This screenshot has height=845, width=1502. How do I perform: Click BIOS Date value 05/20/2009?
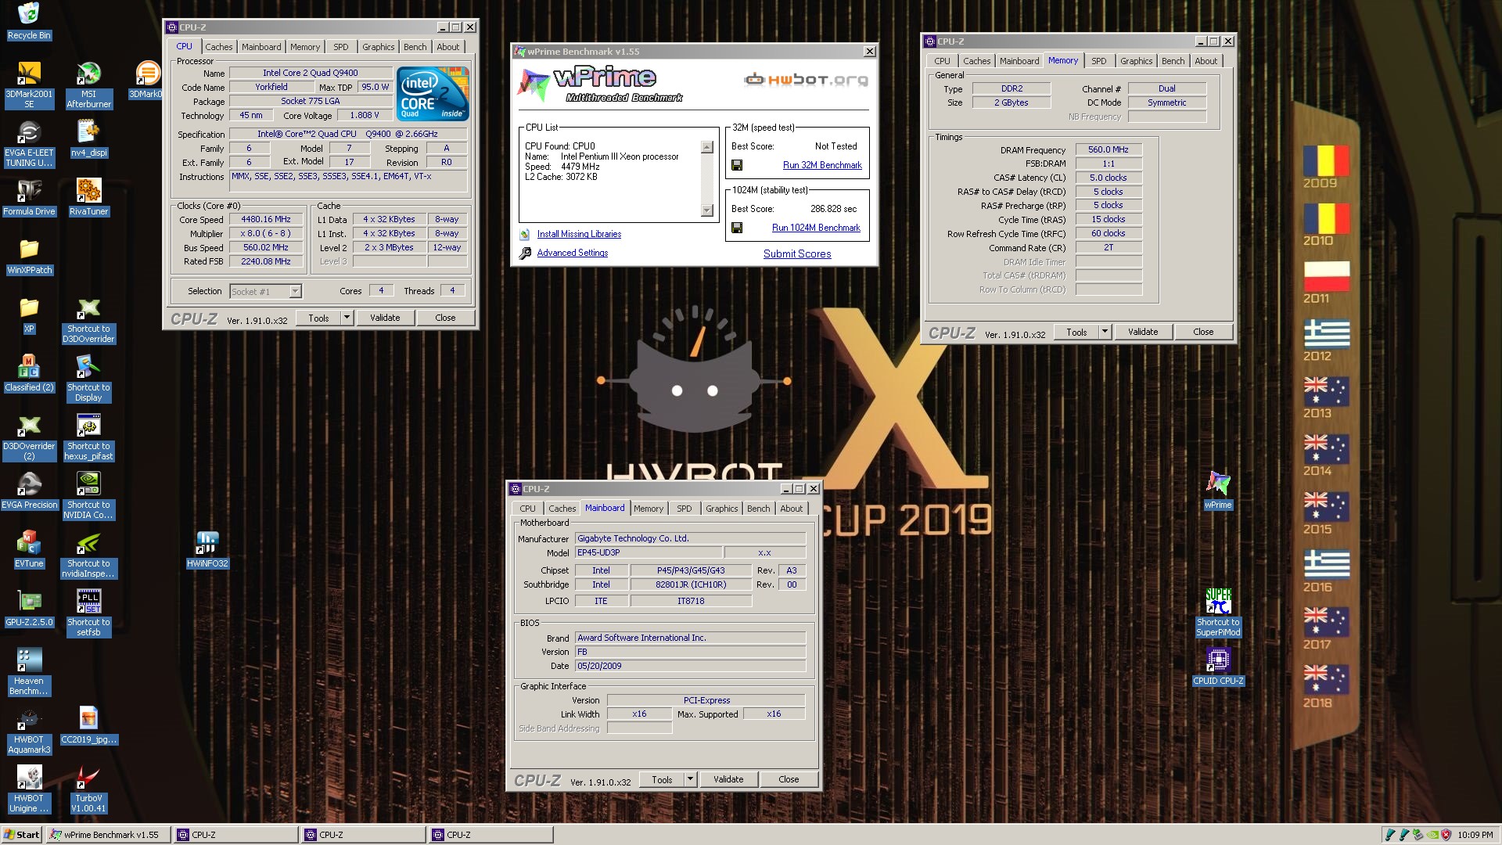[690, 666]
